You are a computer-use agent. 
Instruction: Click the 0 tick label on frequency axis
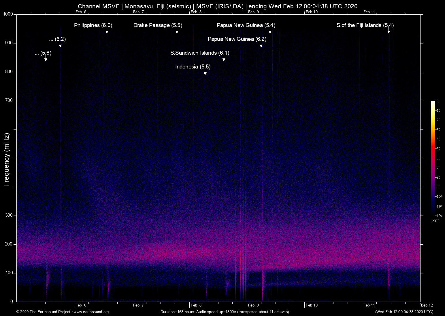12,302
